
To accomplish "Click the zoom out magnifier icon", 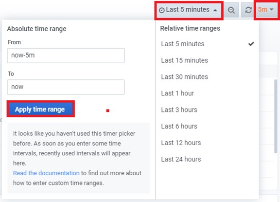I will point(231,10).
